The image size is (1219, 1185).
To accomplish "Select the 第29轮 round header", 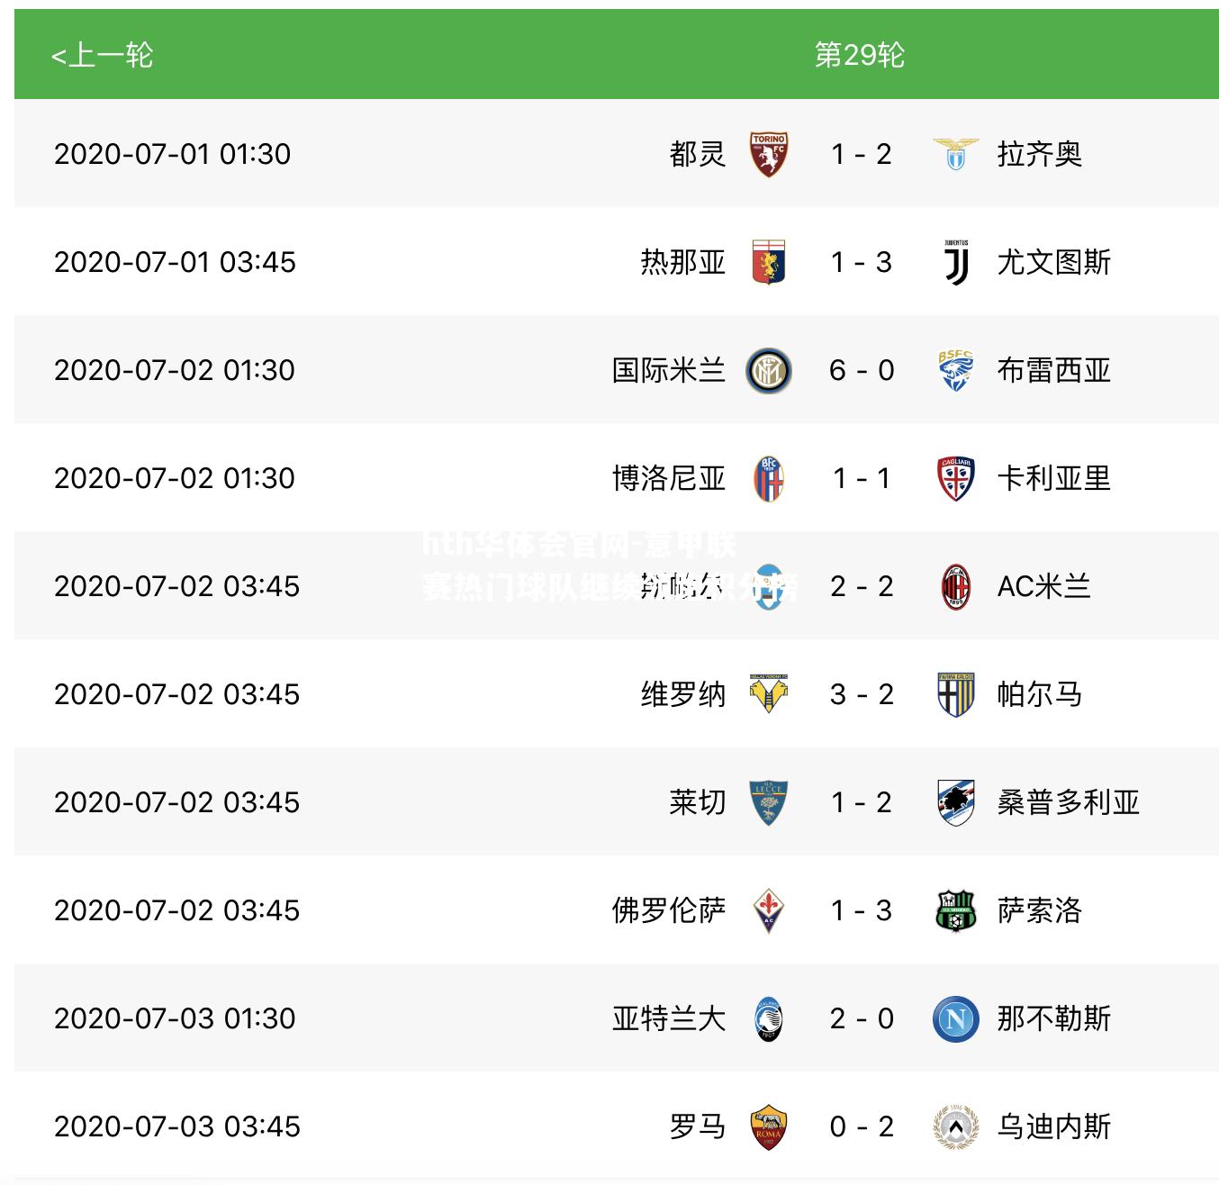I will (859, 55).
